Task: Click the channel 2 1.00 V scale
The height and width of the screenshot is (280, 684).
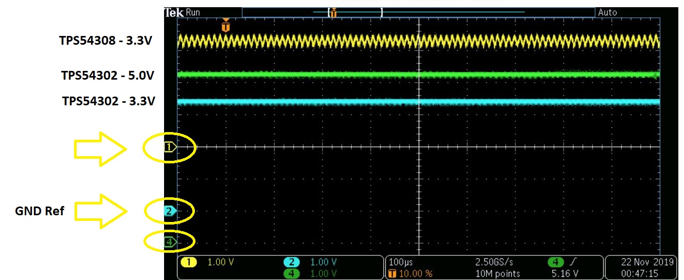Action: (323, 263)
